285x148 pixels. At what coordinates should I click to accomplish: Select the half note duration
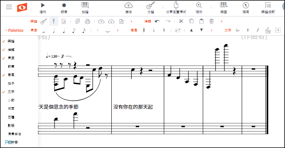54,30
